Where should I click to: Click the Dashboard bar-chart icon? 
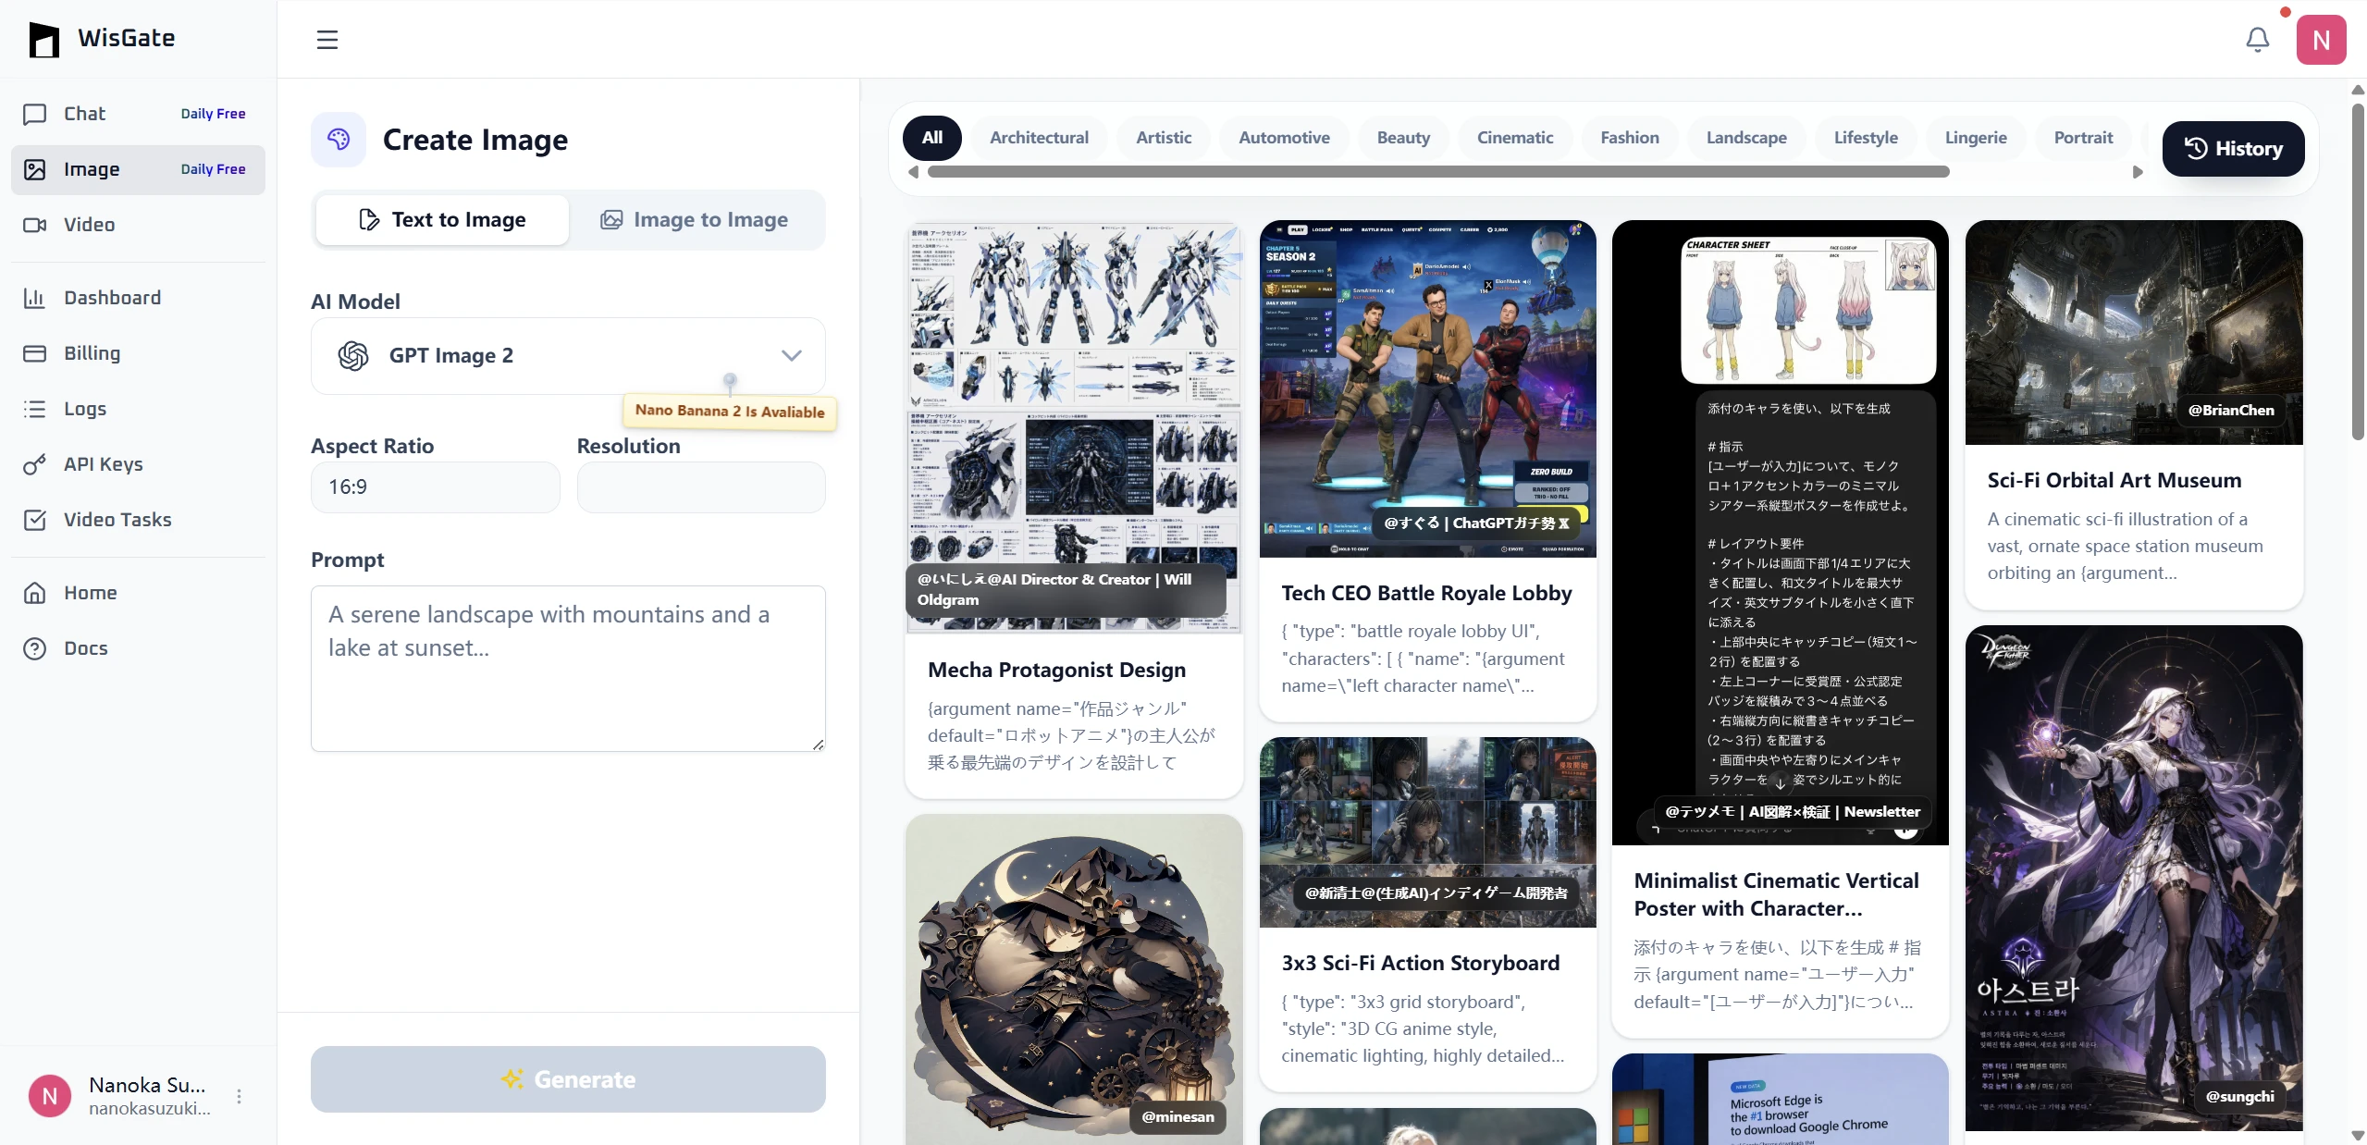click(x=35, y=298)
